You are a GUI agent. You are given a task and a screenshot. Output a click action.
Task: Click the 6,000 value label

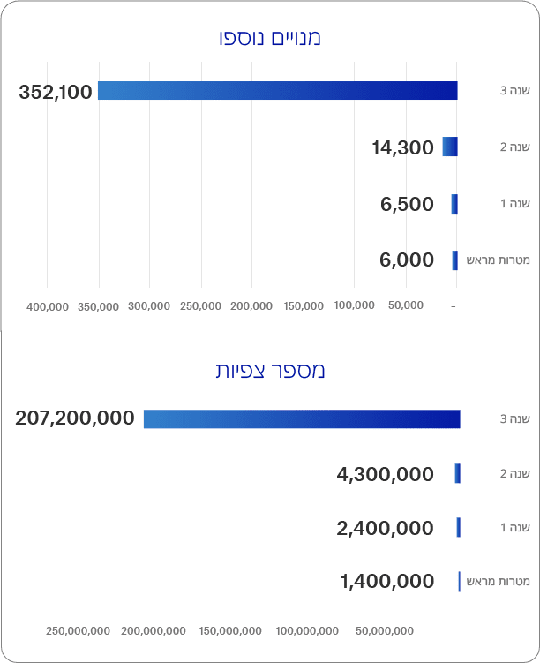[407, 260]
